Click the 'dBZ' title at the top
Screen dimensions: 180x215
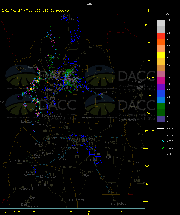[x=90, y=4]
